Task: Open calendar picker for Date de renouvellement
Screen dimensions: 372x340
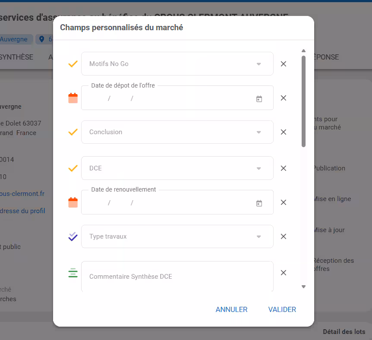Action: [x=259, y=203]
